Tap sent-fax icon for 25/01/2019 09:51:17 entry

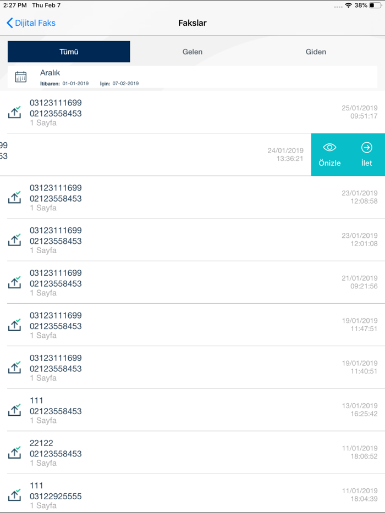(15, 112)
